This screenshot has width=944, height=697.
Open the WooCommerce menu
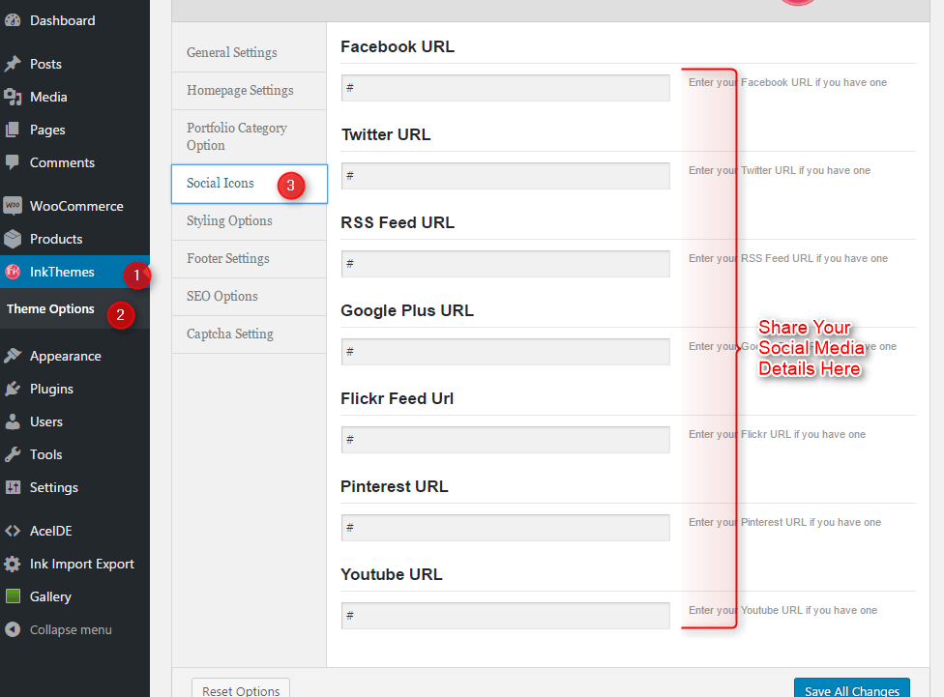[x=74, y=206]
